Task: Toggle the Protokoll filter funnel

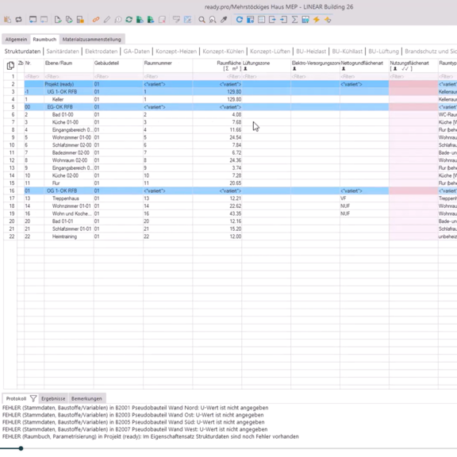Action: click(x=33, y=398)
